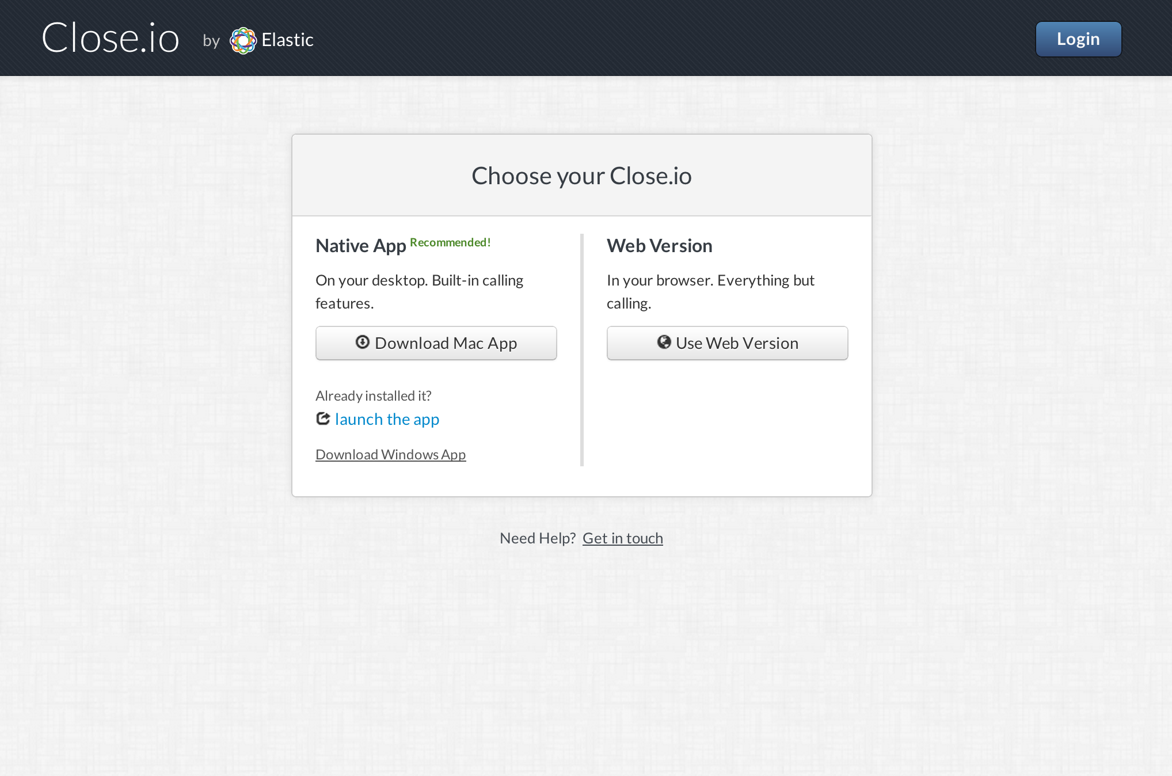This screenshot has height=776, width=1172.
Task: Click the Download Mac App button
Action: (436, 343)
